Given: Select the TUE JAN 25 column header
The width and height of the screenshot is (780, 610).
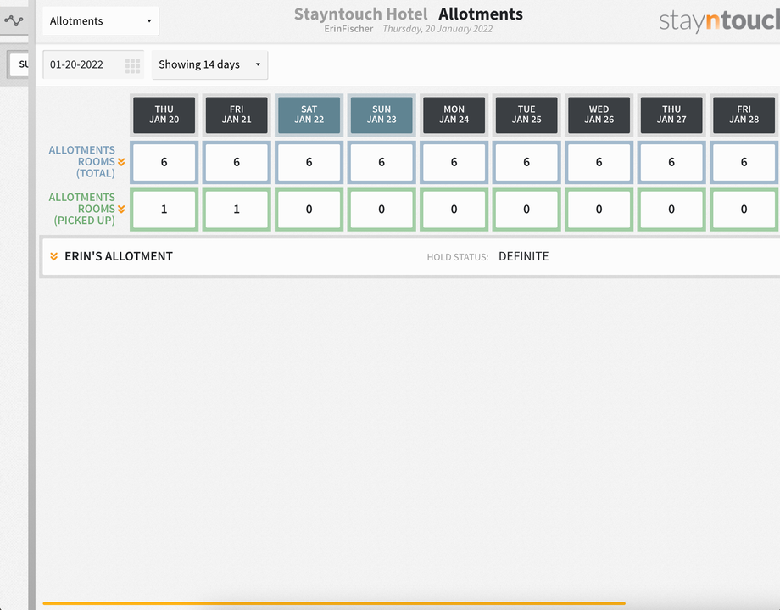Looking at the screenshot, I should coord(526,115).
